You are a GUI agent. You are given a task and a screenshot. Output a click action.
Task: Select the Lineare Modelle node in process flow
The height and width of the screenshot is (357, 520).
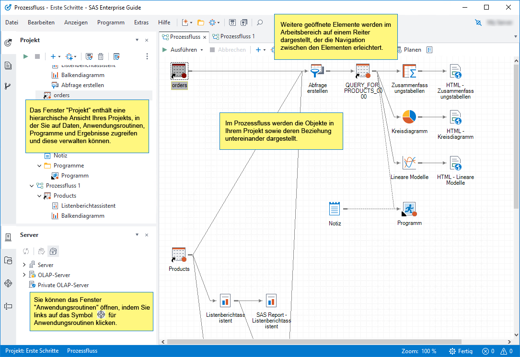tap(409, 167)
